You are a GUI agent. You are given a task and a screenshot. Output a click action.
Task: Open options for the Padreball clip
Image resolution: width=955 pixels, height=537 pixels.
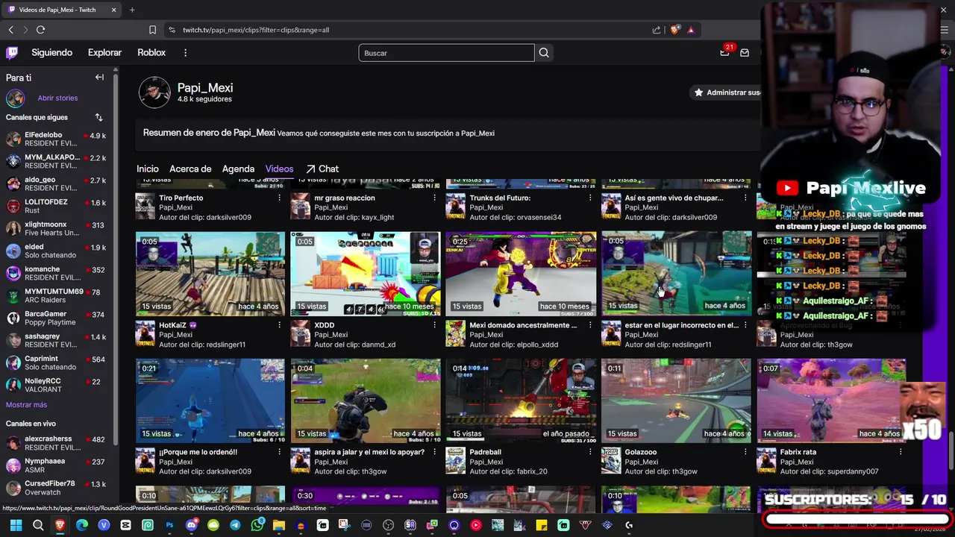tap(590, 452)
